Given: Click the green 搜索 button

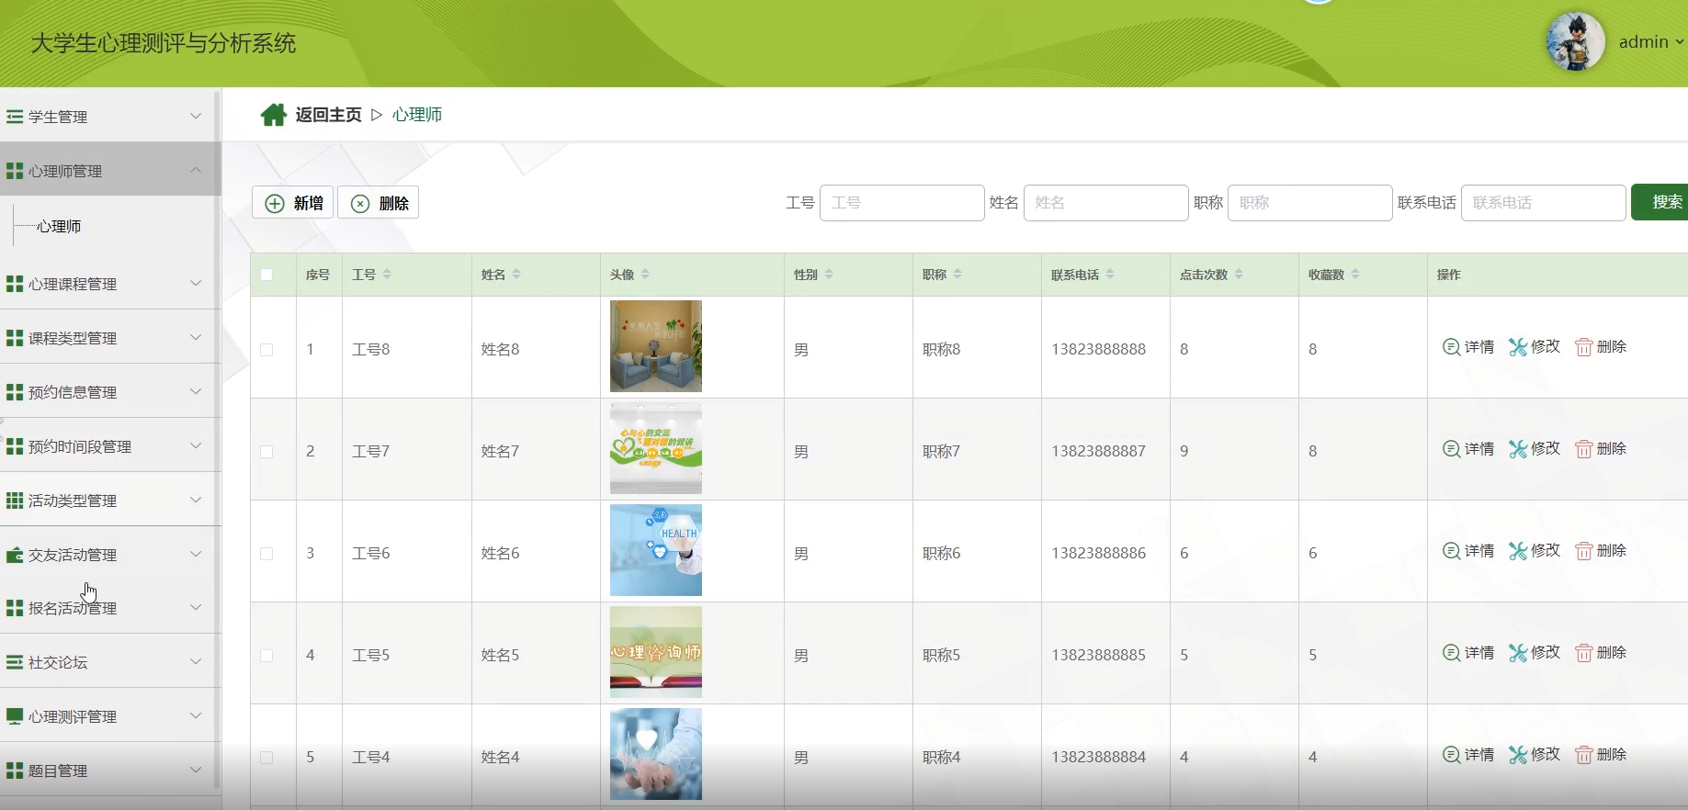Looking at the screenshot, I should [x=1661, y=202].
